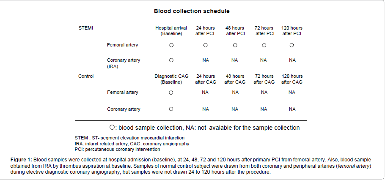
Task: Click the STEMI femoral artery 48-hour circle
Action: (235, 45)
